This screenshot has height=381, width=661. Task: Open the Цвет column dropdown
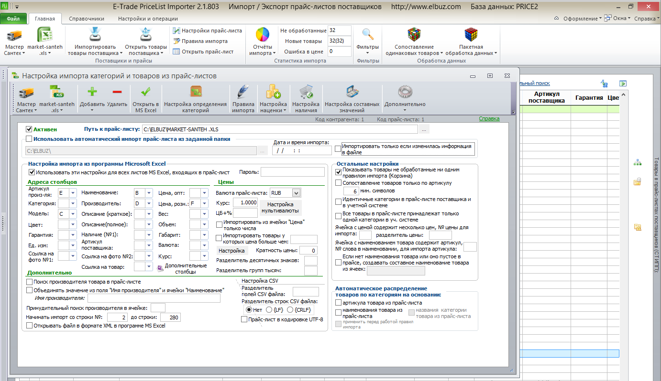click(73, 224)
